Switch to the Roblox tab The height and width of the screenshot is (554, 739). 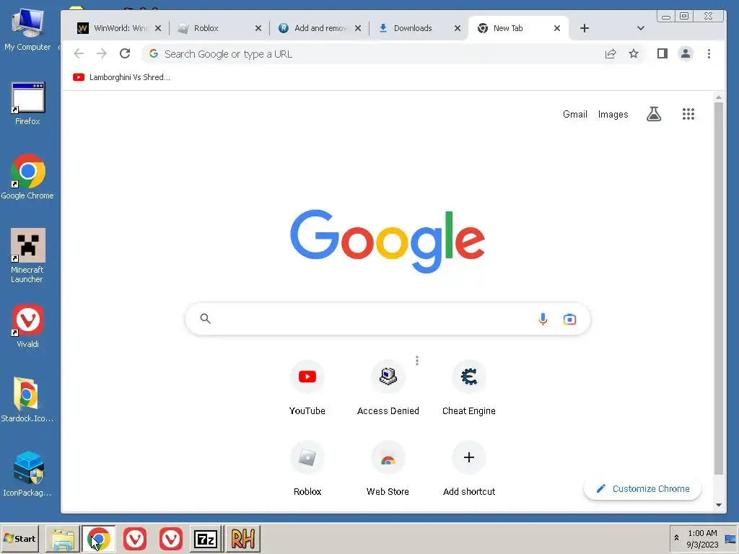(219, 28)
